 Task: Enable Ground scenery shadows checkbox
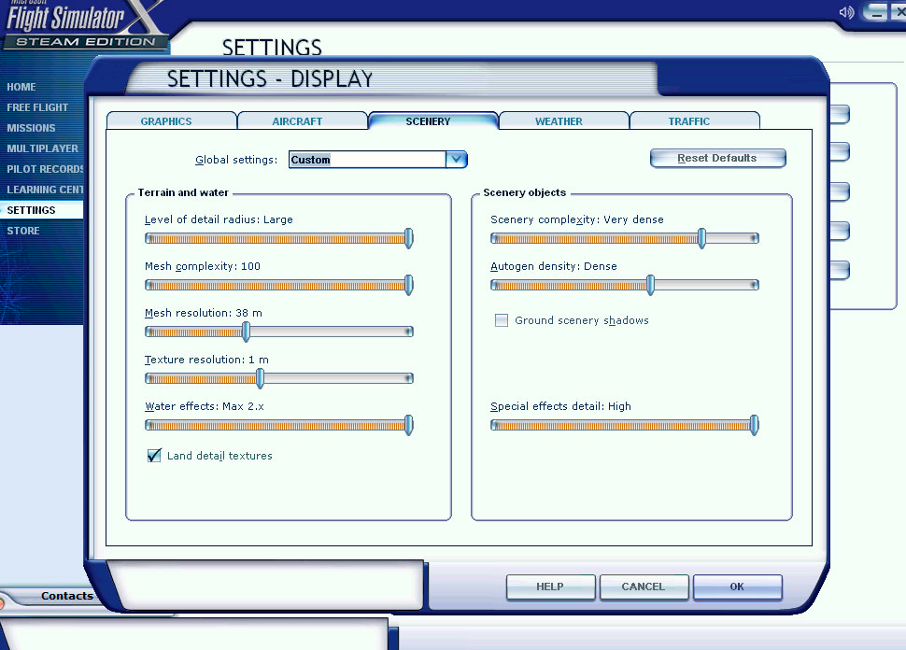click(x=503, y=320)
